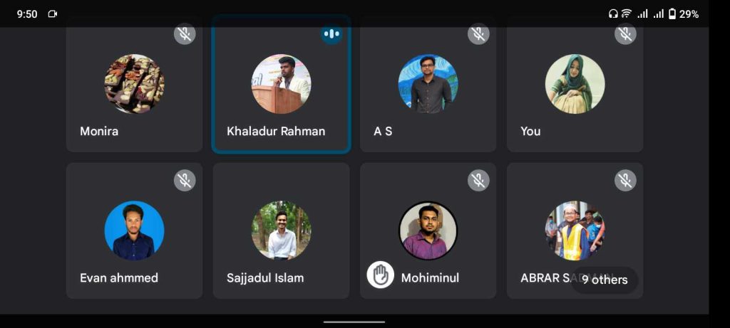Tap the speaking indicator on Khaladur Rahman's tile
730x328 pixels.
pyautogui.click(x=331, y=33)
